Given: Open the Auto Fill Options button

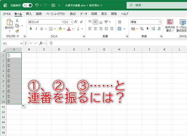Looking at the screenshot, I should click(24, 107).
